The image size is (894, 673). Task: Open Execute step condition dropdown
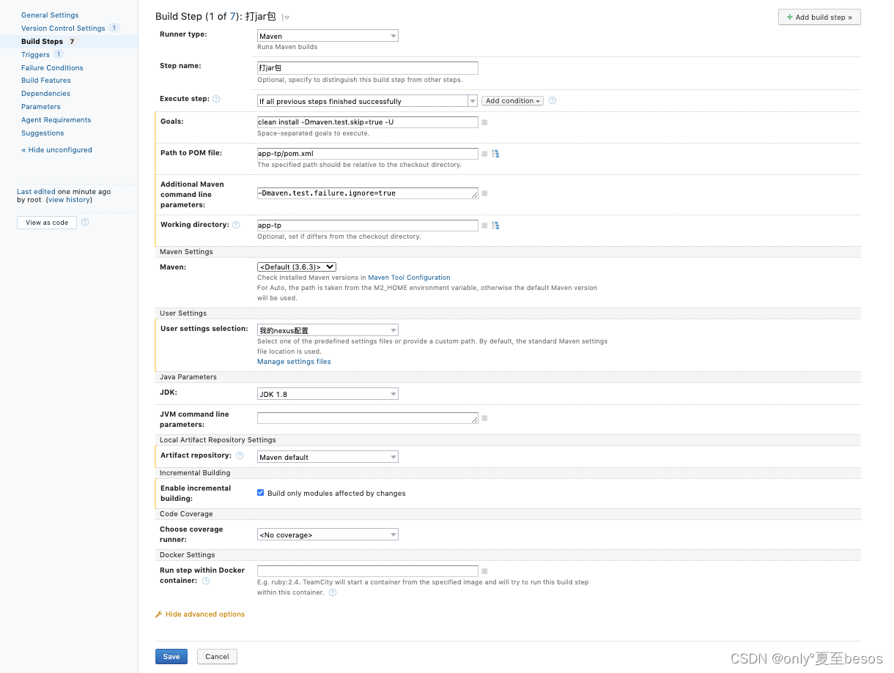coord(367,101)
